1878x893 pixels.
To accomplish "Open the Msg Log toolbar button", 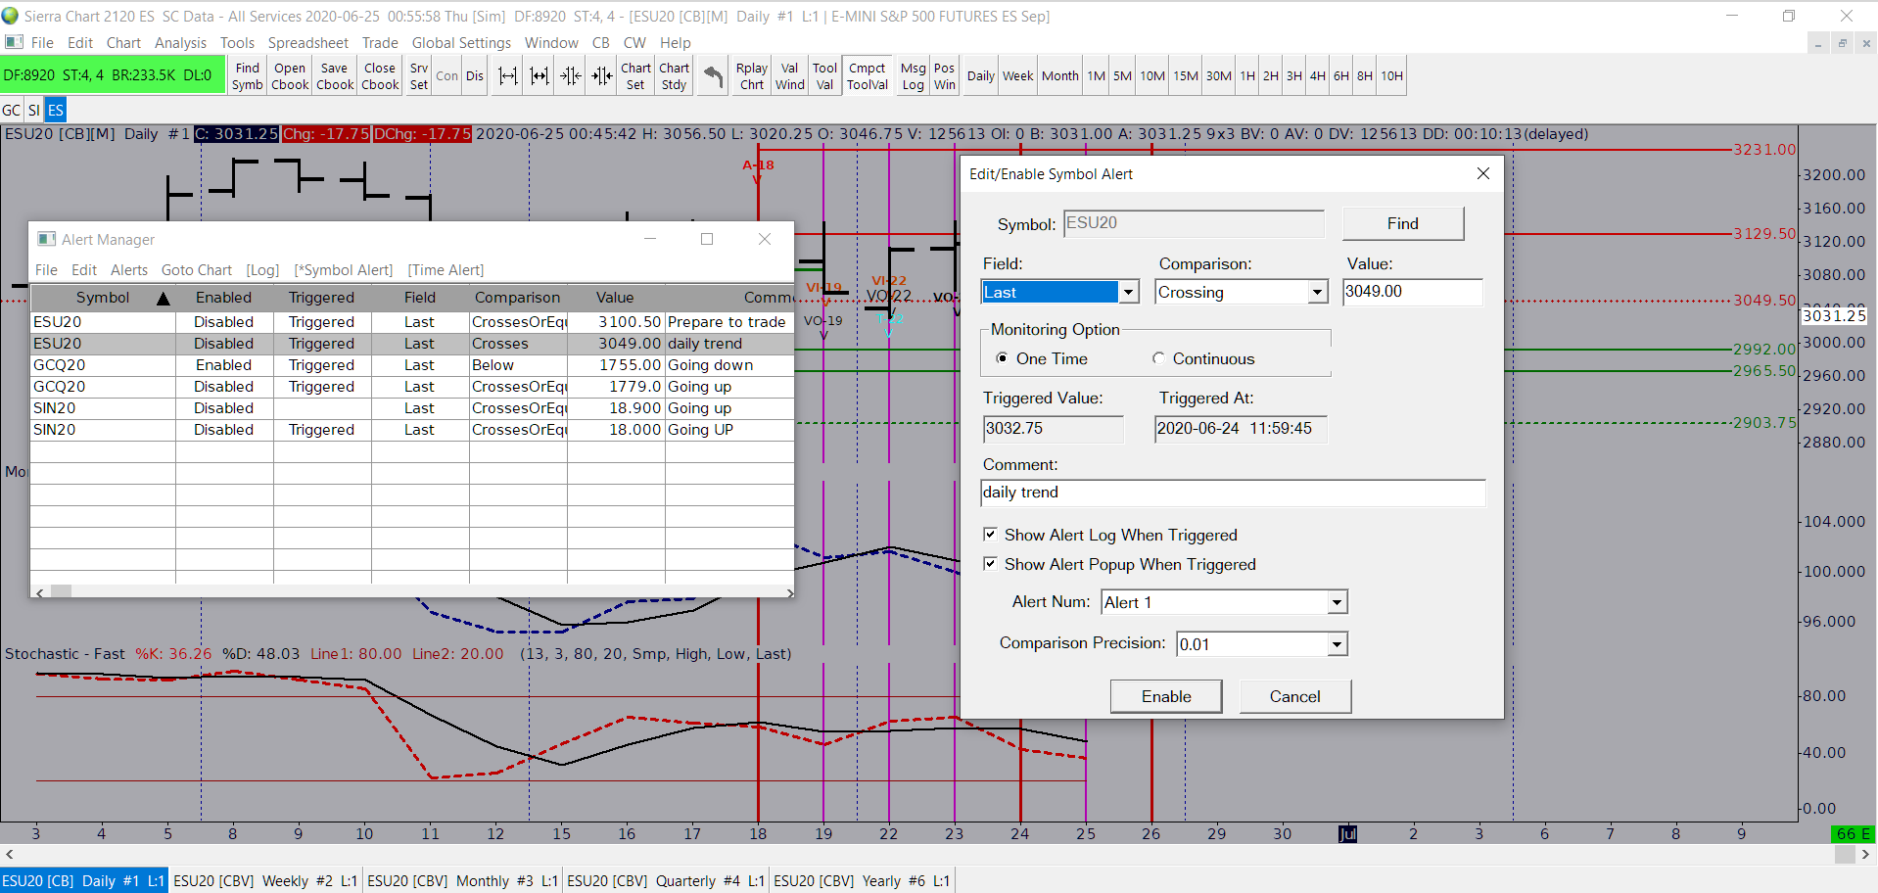I will click(x=913, y=76).
